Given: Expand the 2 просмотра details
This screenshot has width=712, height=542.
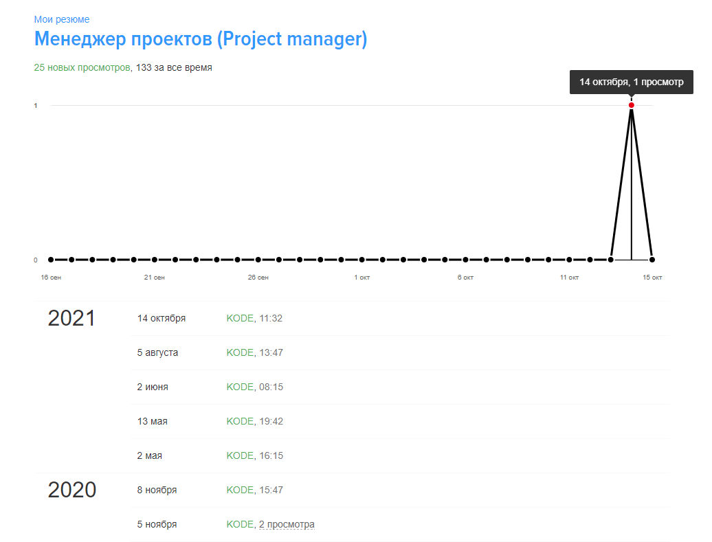Looking at the screenshot, I should pyautogui.click(x=287, y=524).
